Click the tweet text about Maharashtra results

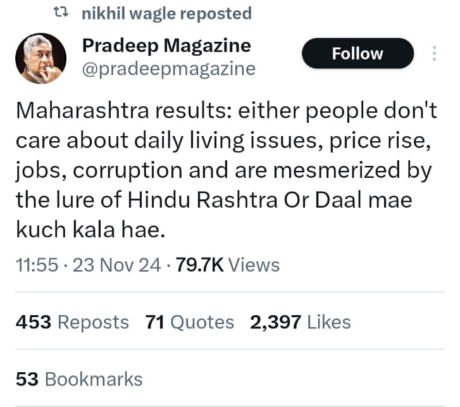[227, 170]
